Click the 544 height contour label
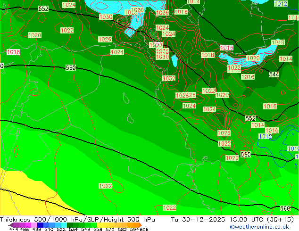The width and height of the screenshot is (299, 231). [x=274, y=74]
